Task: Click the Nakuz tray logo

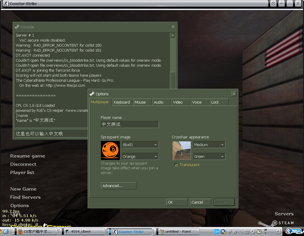Action: (294, 231)
